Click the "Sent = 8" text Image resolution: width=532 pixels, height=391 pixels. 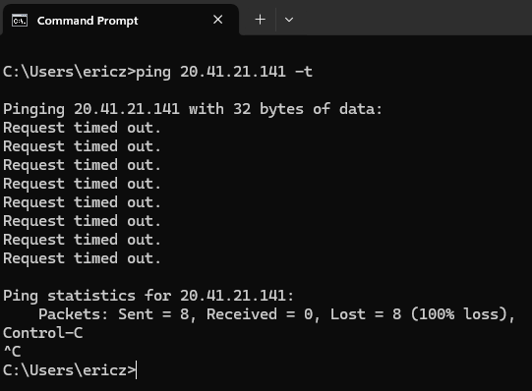coord(153,314)
